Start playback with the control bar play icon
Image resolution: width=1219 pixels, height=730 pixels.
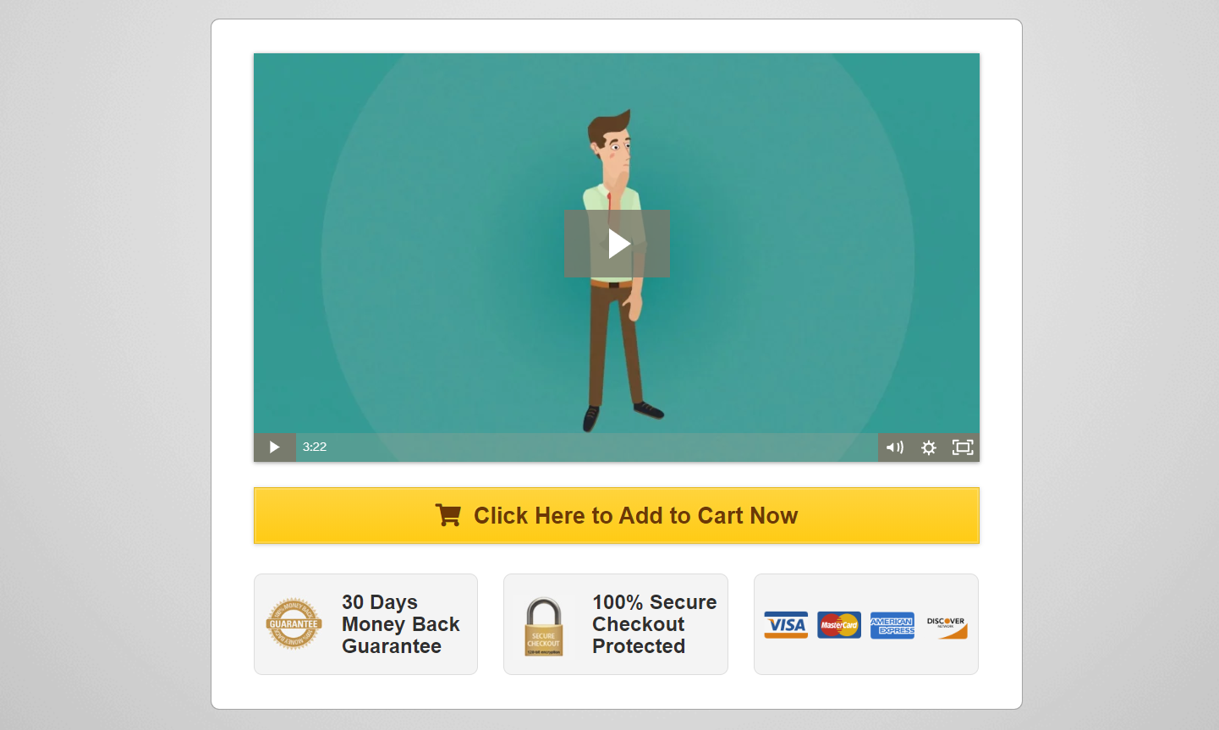[x=274, y=447]
